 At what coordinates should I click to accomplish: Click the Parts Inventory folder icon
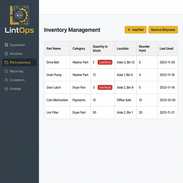pyautogui.click(x=6, y=62)
